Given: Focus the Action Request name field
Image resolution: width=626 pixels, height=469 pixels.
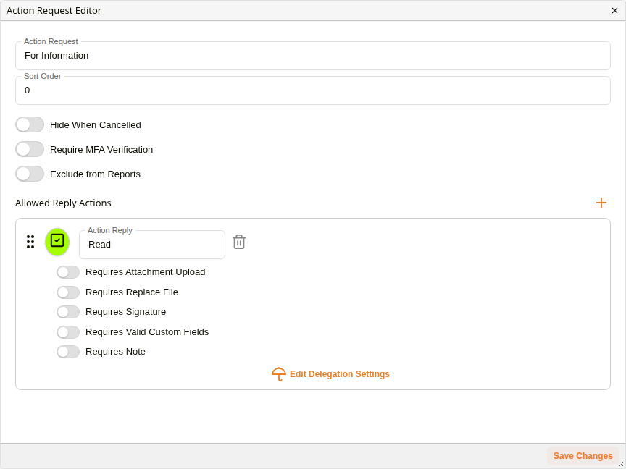Looking at the screenshot, I should (x=312, y=56).
